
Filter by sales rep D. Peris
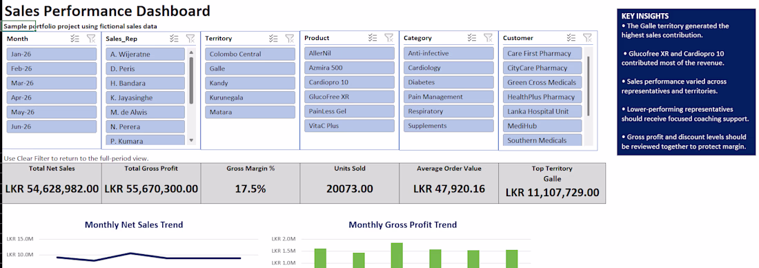point(145,69)
